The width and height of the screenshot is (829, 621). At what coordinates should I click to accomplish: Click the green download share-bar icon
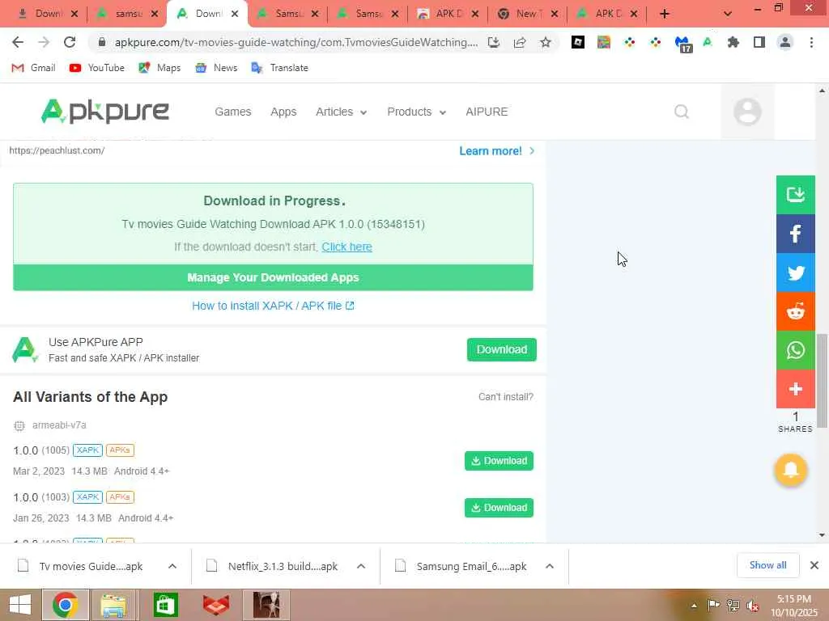[x=795, y=194]
